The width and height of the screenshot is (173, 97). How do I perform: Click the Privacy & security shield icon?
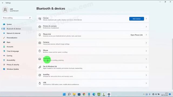pos(4,65)
